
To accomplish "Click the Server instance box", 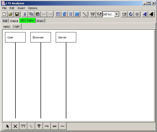I will (x=66, y=37).
